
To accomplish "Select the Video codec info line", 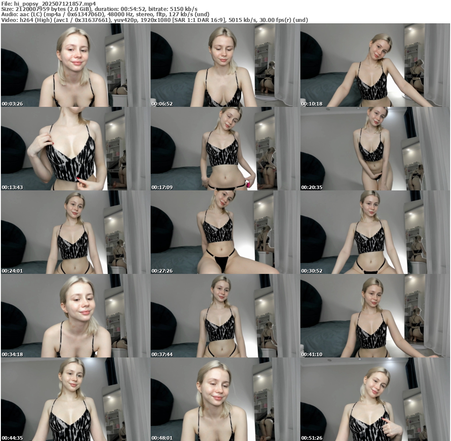I will [x=154, y=20].
